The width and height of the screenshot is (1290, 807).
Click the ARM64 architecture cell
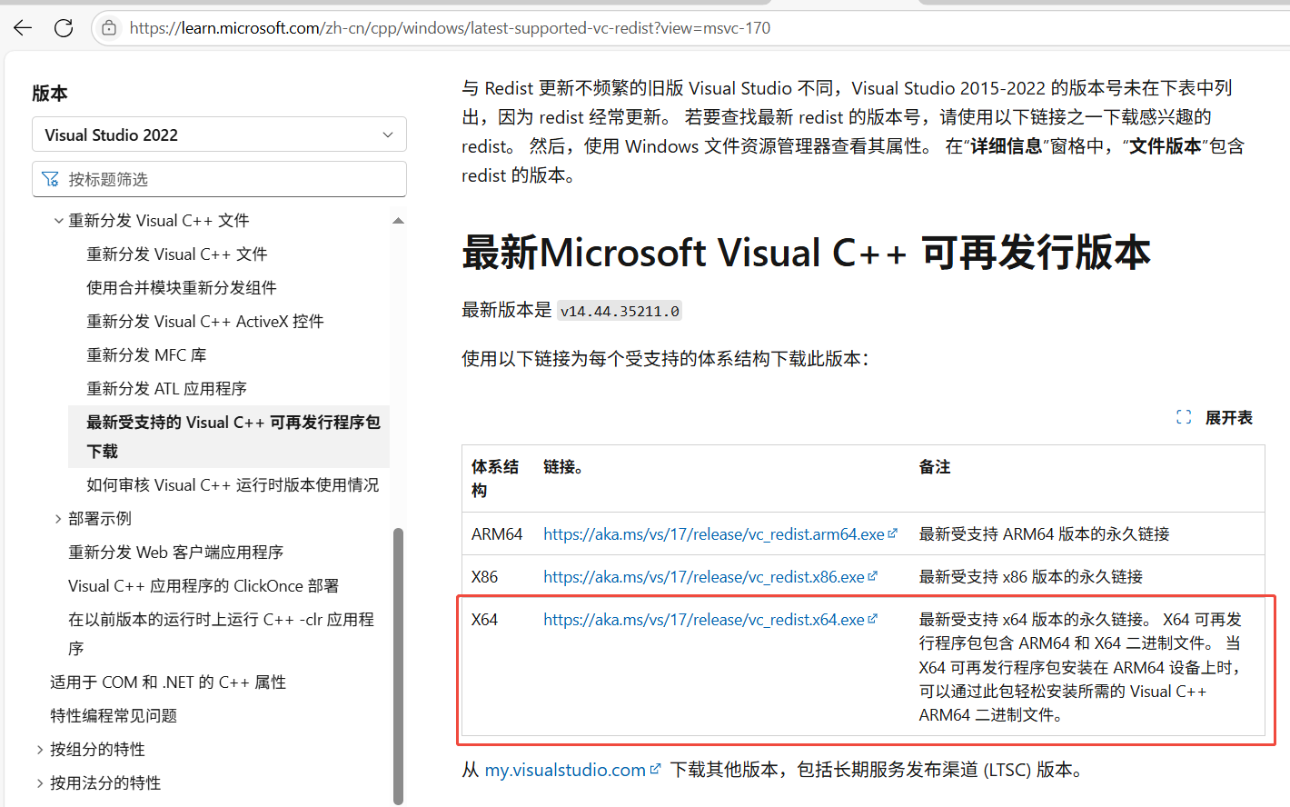[x=497, y=534]
